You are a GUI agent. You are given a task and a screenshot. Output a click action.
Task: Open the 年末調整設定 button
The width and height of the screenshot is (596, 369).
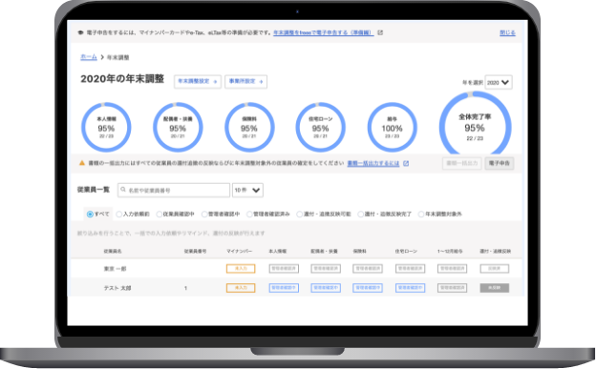point(198,81)
